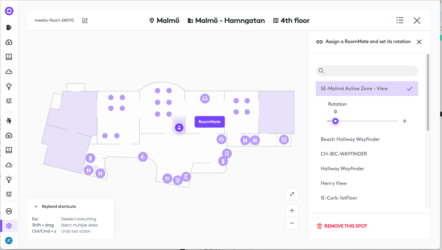The height and width of the screenshot is (250, 442).
Task: Click the edit pencil icon beside the map name
Action: [85, 20]
